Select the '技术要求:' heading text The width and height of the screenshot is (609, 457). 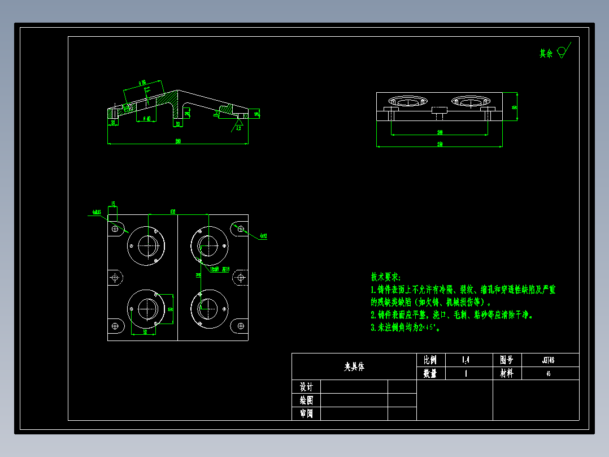385,277
